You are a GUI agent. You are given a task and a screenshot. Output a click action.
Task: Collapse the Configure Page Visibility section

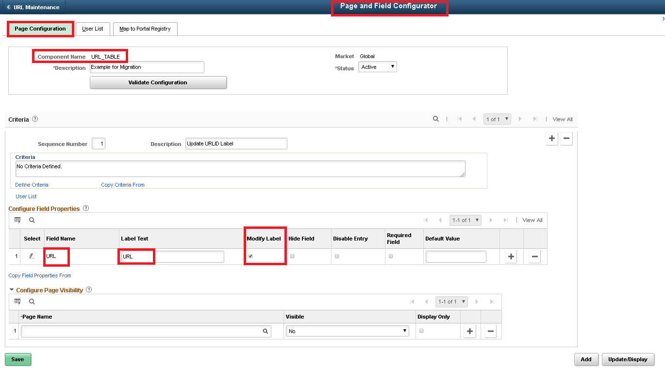(11, 289)
